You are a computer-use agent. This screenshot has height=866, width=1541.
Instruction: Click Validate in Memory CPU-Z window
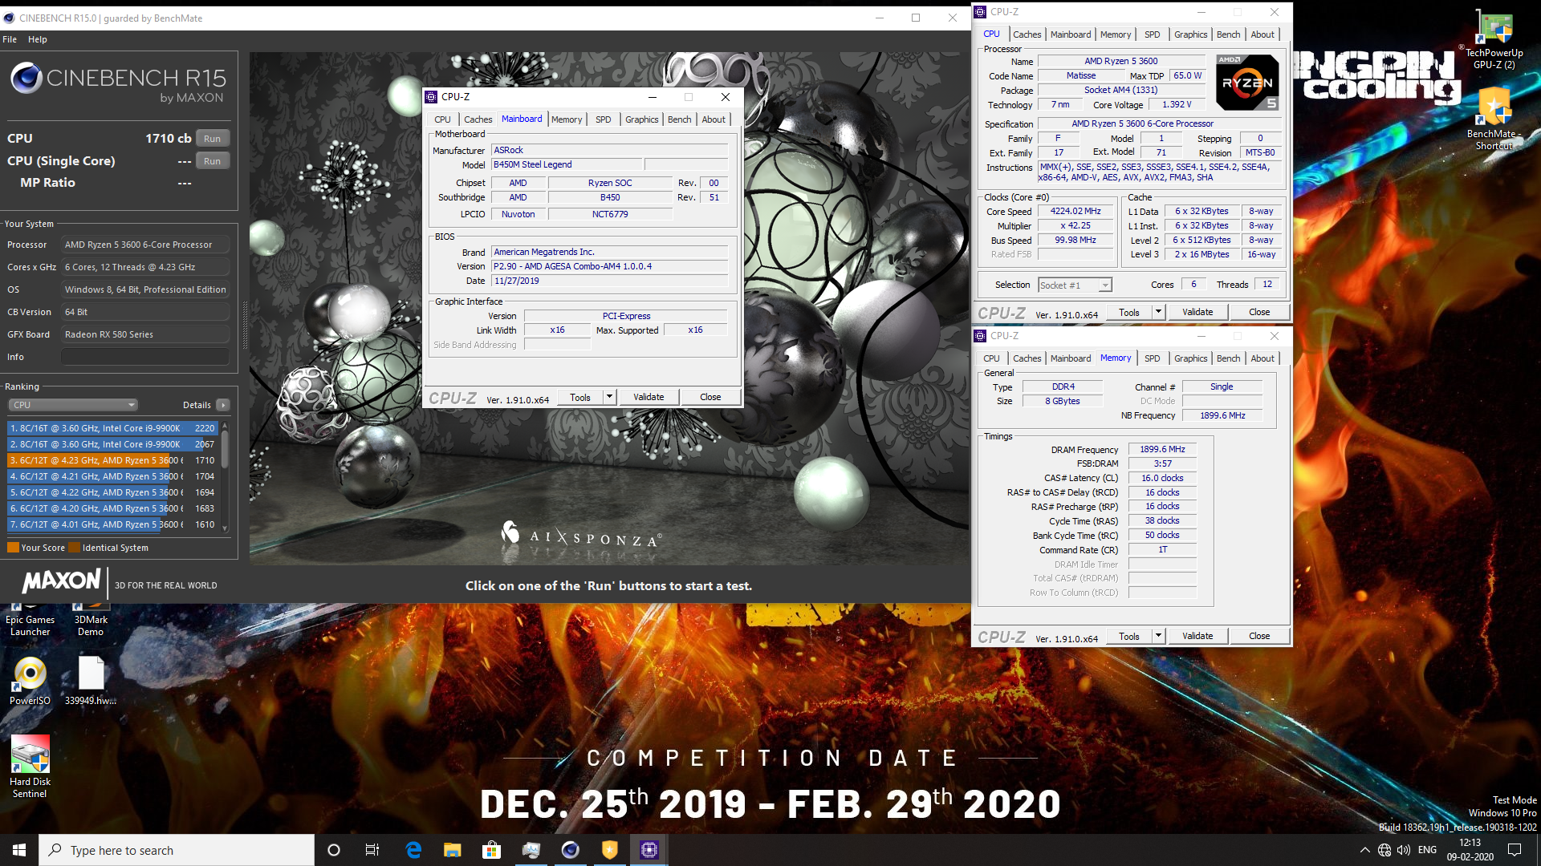tap(1197, 636)
